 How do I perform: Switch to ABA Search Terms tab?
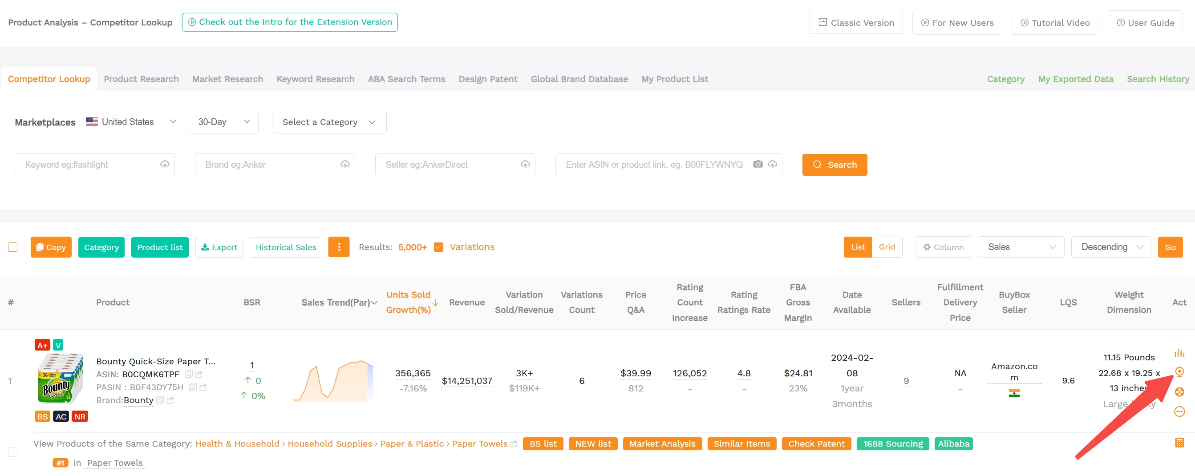(x=406, y=79)
